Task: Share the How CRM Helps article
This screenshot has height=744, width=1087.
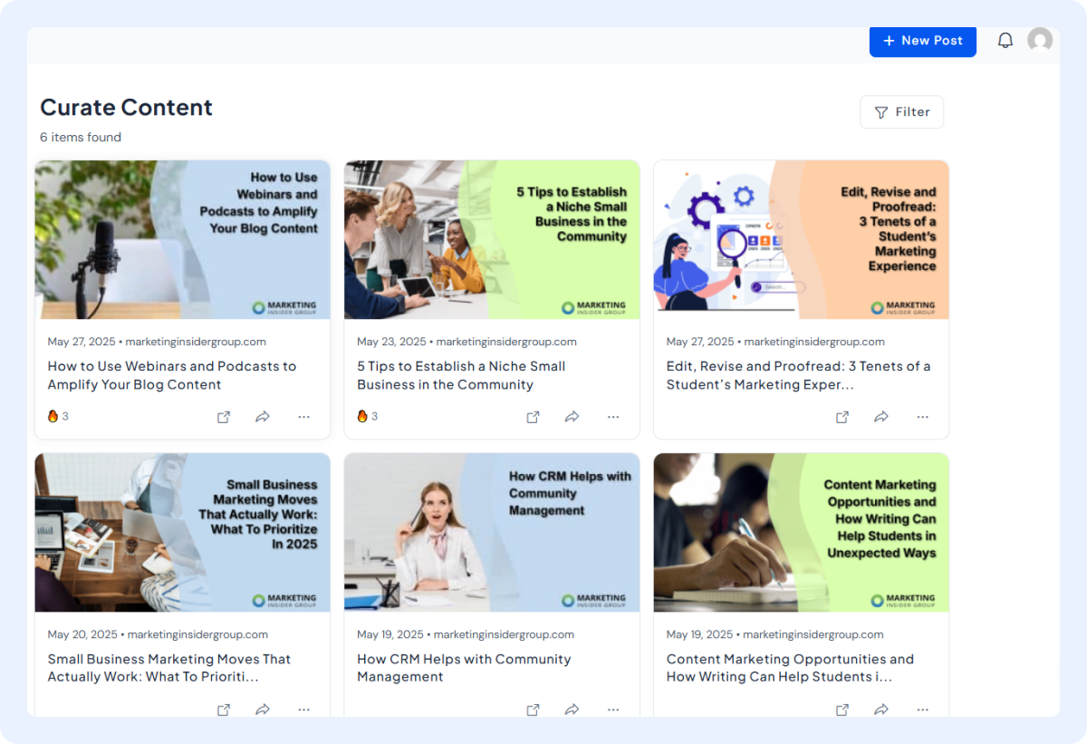Action: click(572, 710)
